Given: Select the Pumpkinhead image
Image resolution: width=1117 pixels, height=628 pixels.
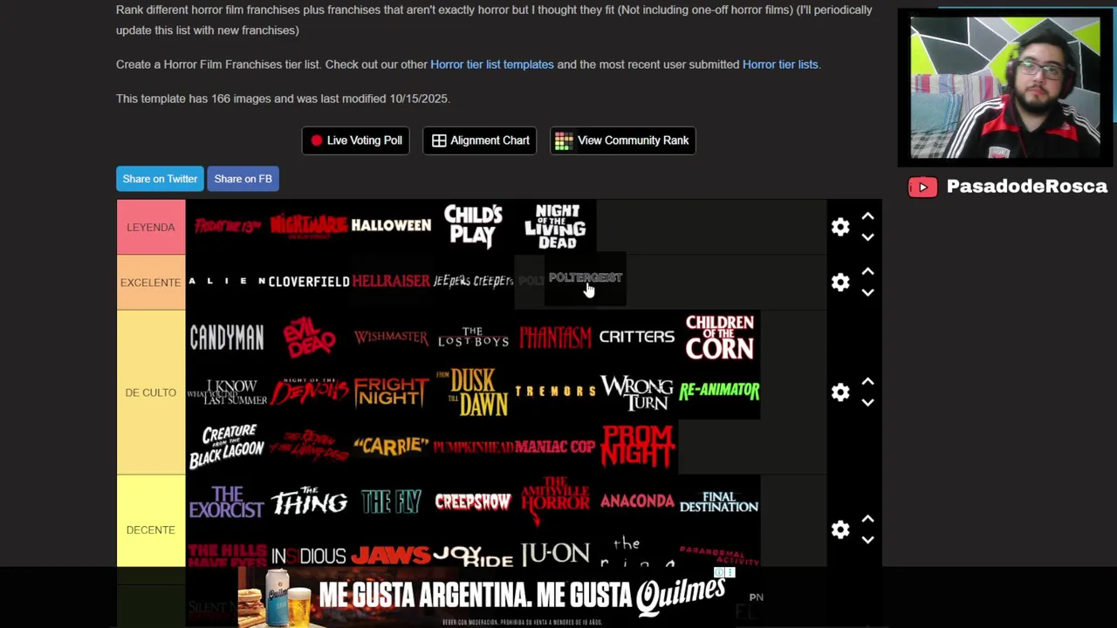Looking at the screenshot, I should tap(473, 447).
